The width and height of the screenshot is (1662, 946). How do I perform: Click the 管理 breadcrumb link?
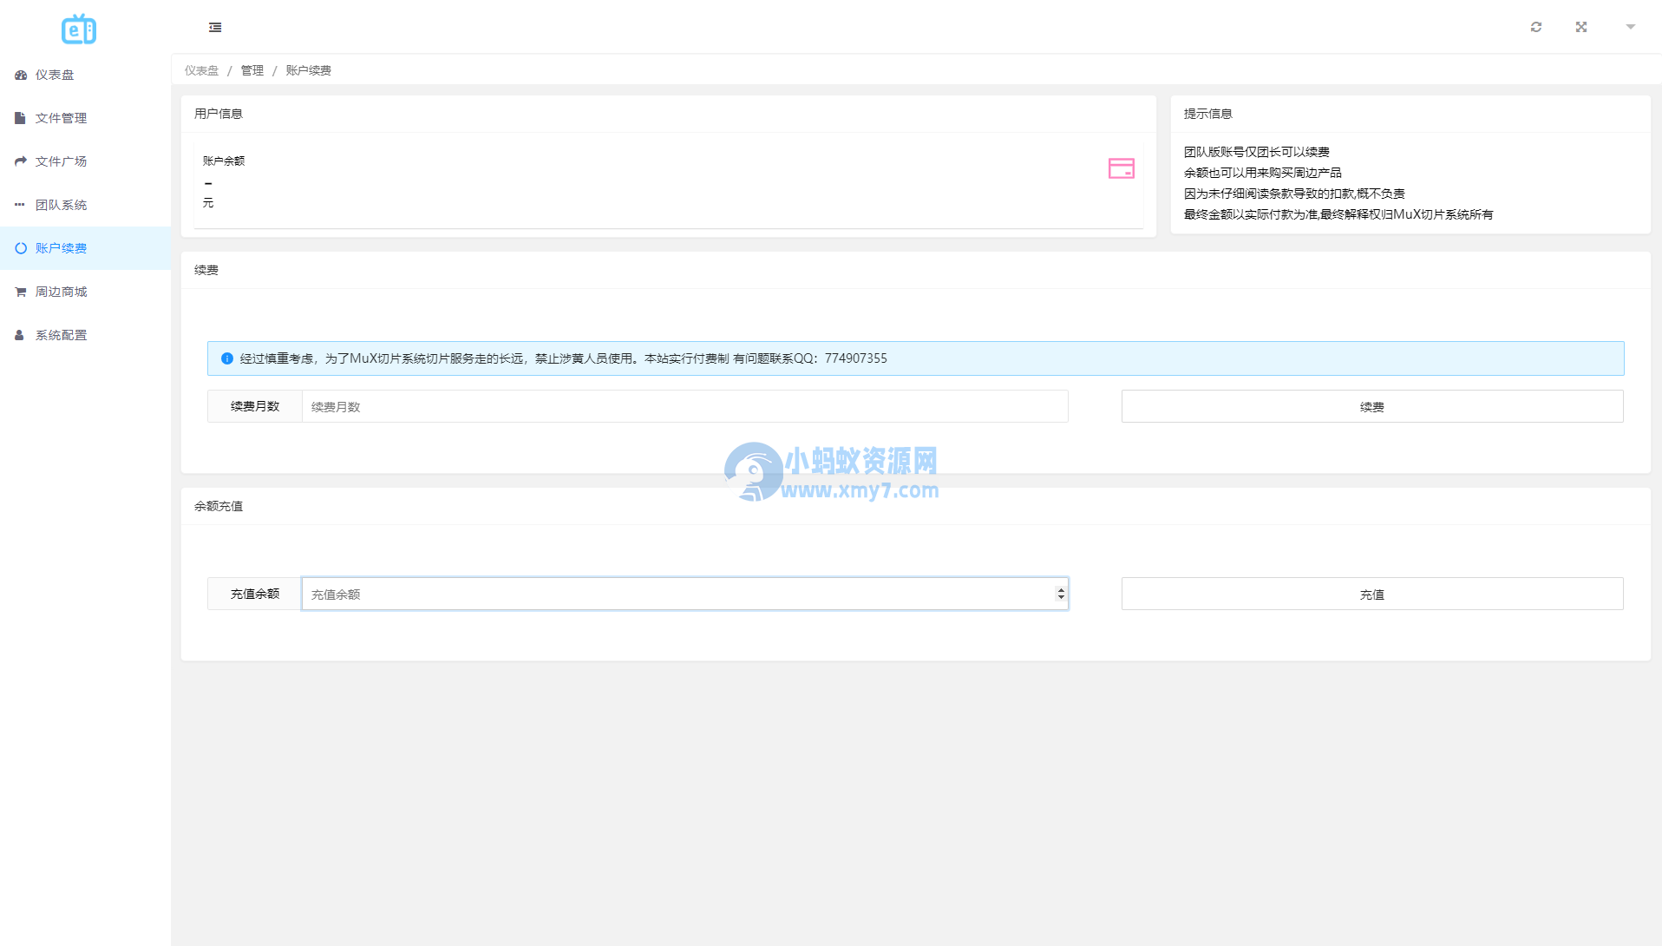pyautogui.click(x=252, y=70)
